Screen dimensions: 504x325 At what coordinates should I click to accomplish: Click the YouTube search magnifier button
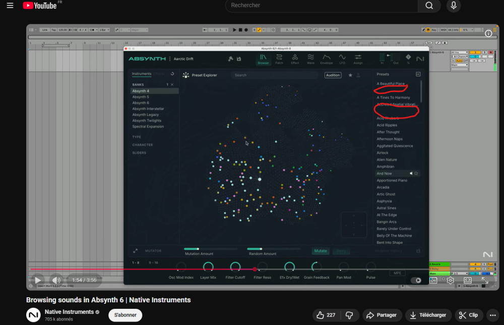[429, 6]
